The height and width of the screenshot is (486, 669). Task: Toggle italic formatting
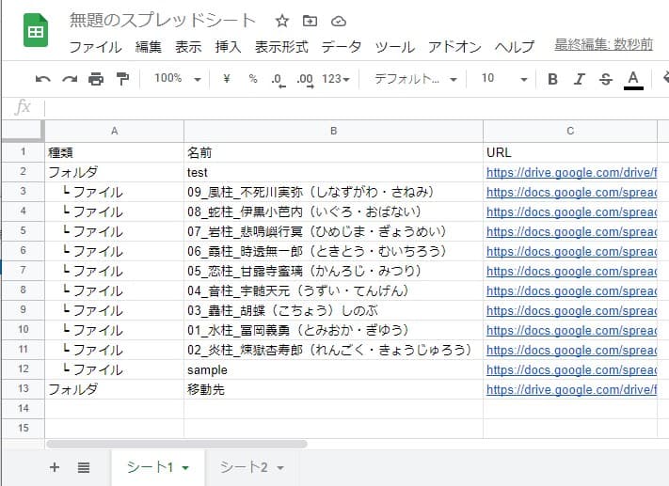pos(579,79)
